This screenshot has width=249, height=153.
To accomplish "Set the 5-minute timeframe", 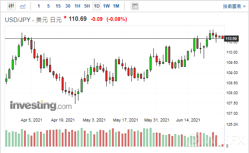I will 48,6.
